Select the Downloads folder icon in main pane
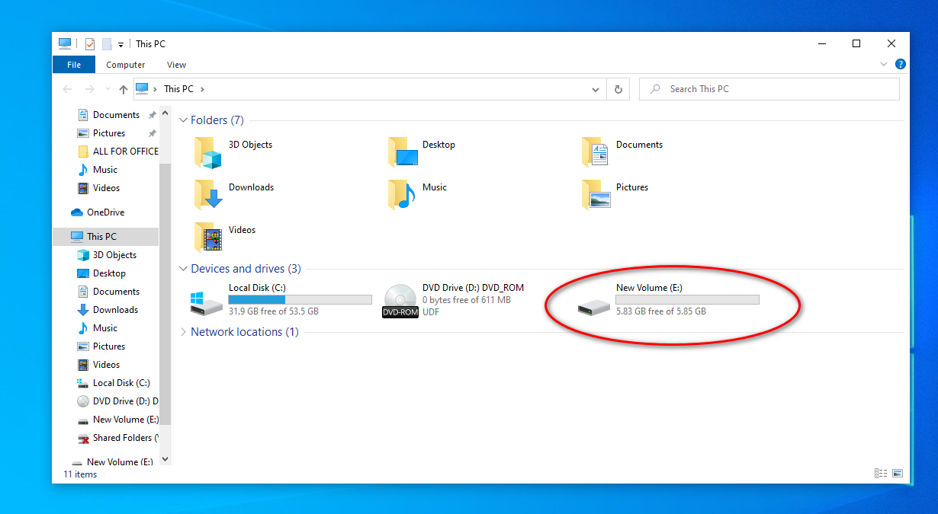This screenshot has width=938, height=514. (x=207, y=195)
